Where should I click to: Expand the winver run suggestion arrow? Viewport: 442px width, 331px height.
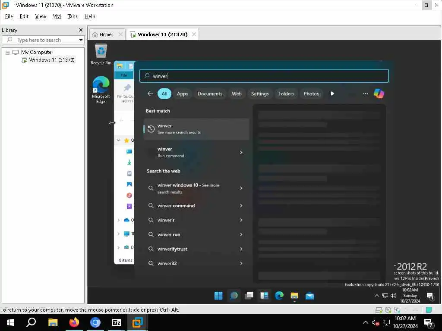(x=241, y=234)
